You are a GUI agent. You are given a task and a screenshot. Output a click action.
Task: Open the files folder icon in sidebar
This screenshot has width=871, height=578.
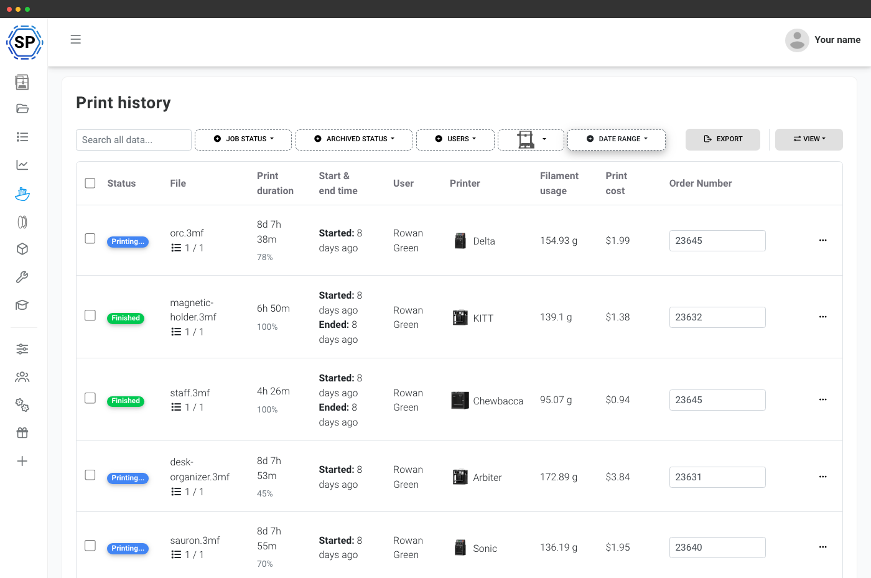pyautogui.click(x=22, y=109)
